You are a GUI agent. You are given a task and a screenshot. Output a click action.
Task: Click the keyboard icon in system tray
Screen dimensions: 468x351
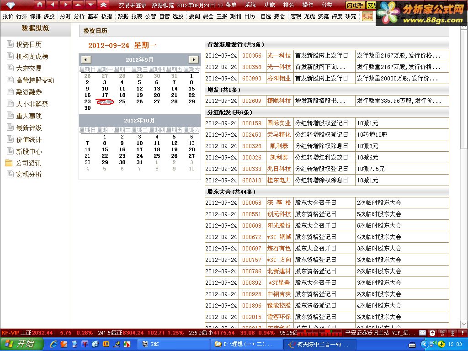click(x=412, y=345)
